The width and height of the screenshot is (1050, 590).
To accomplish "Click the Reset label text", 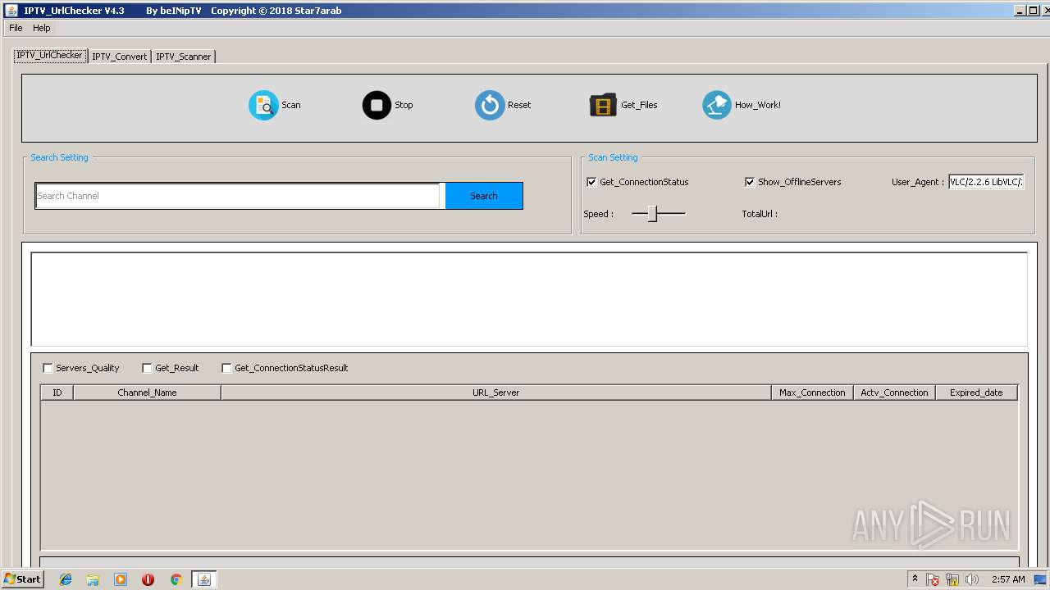I will click(519, 105).
